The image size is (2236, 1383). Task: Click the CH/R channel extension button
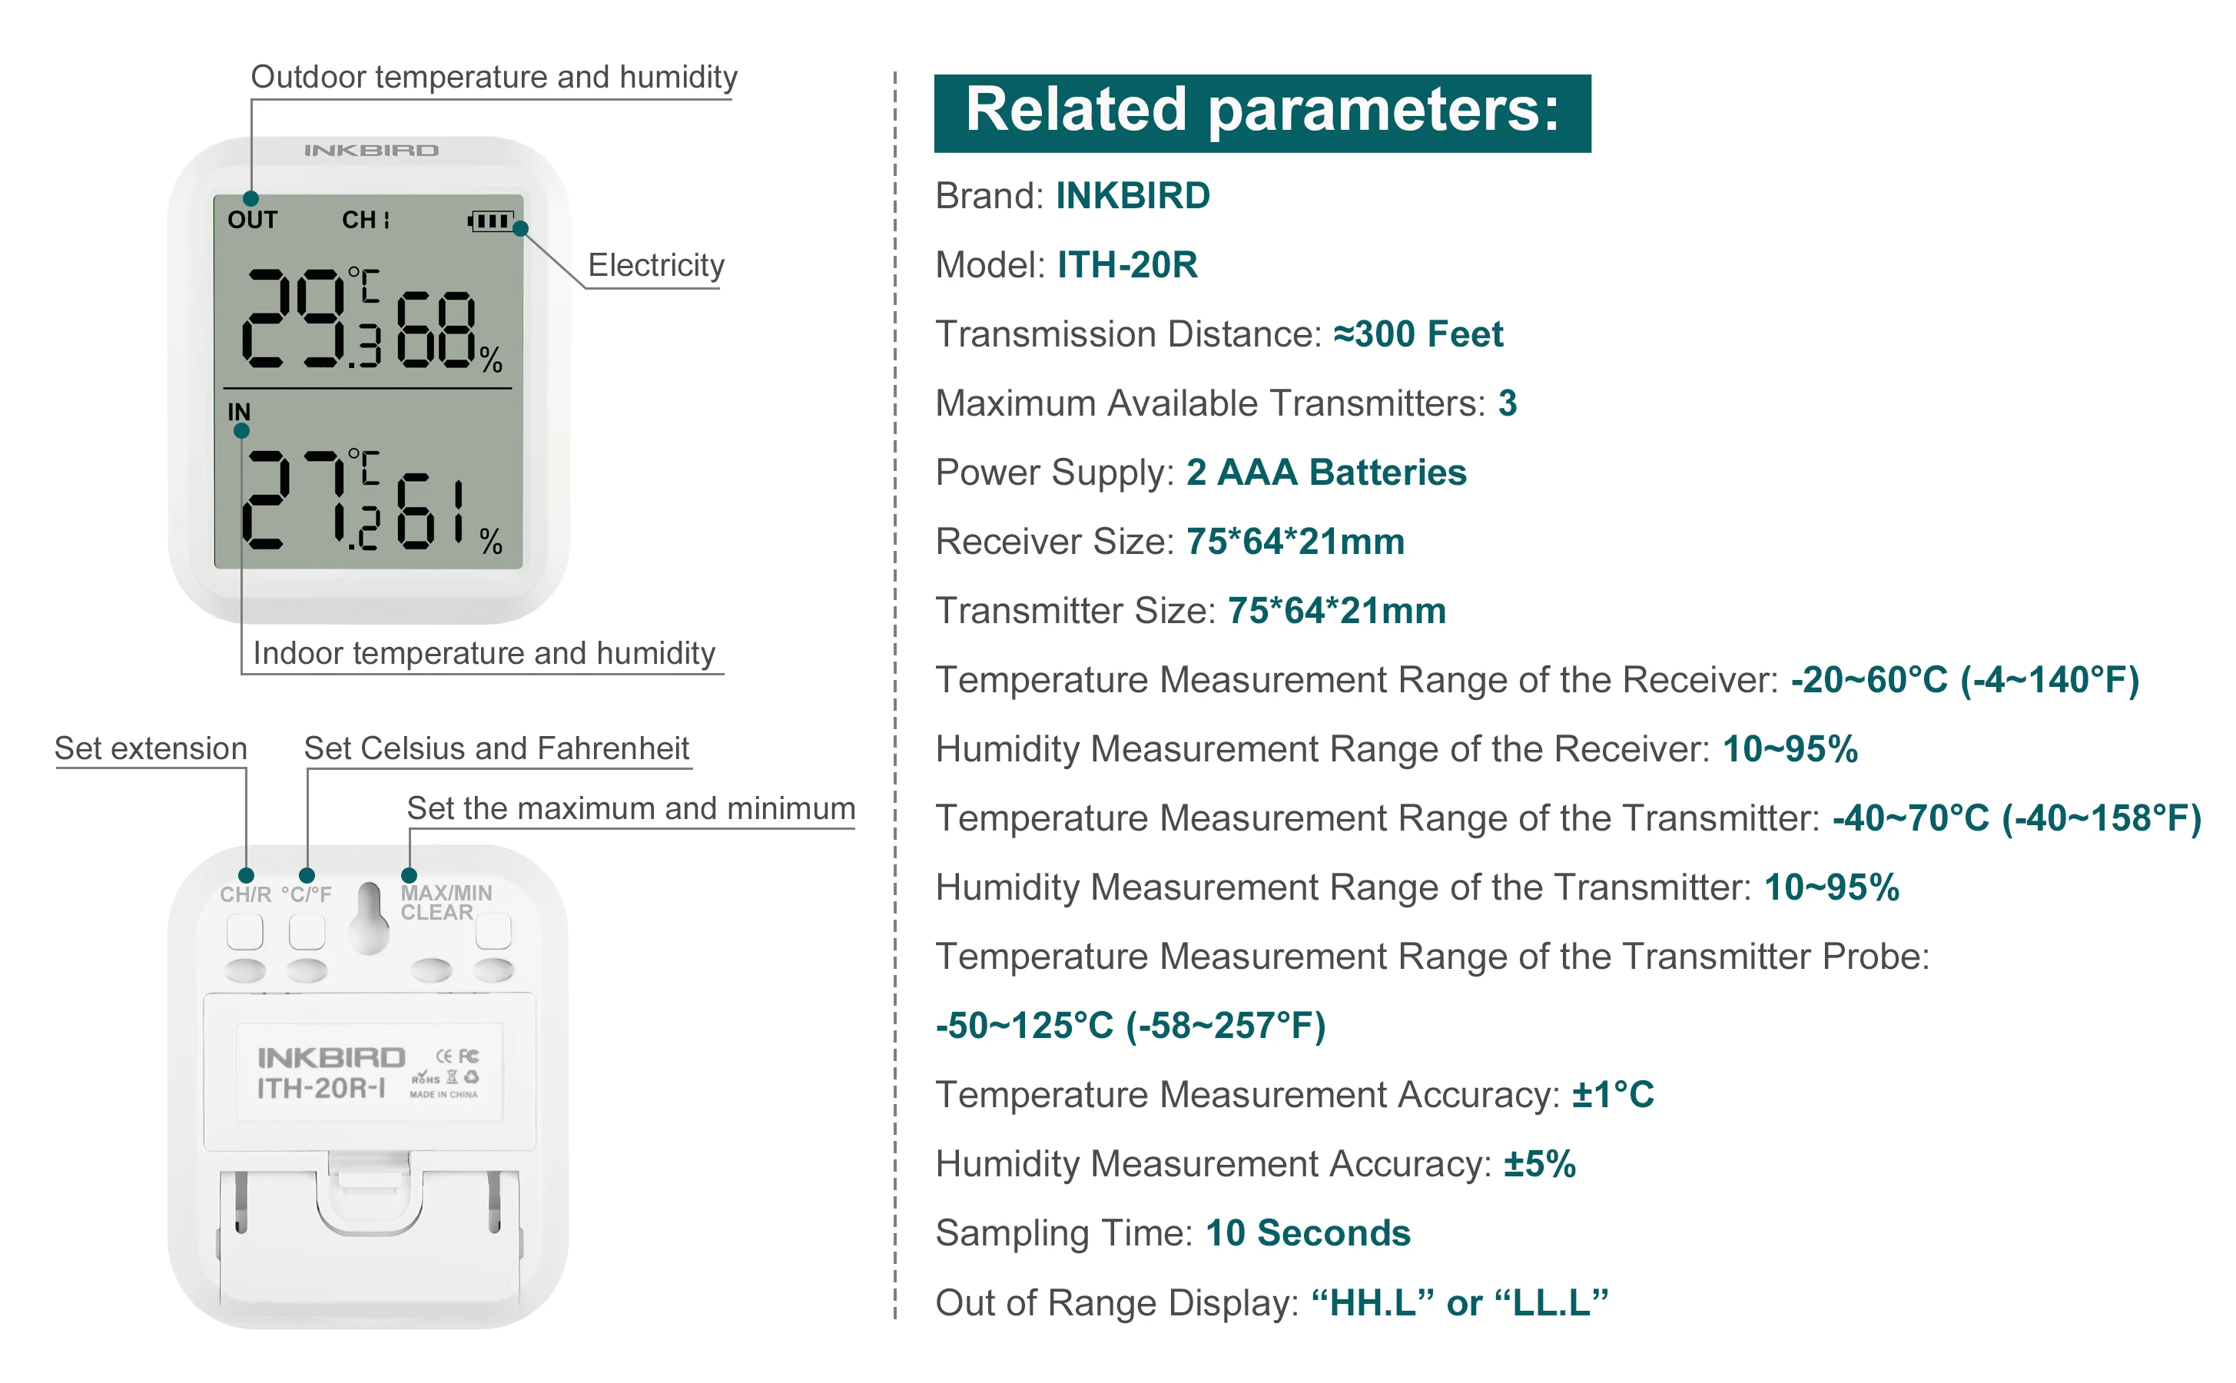click(x=244, y=930)
